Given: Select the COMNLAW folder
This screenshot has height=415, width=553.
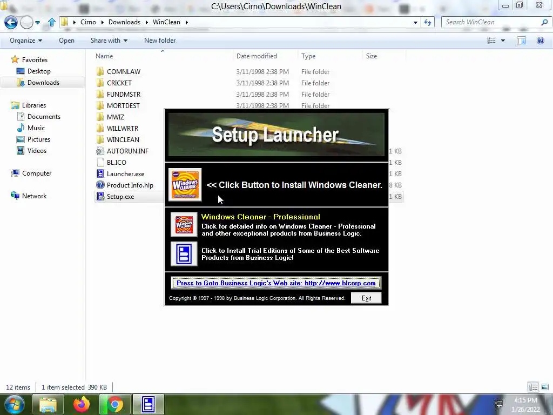Looking at the screenshot, I should [x=124, y=72].
